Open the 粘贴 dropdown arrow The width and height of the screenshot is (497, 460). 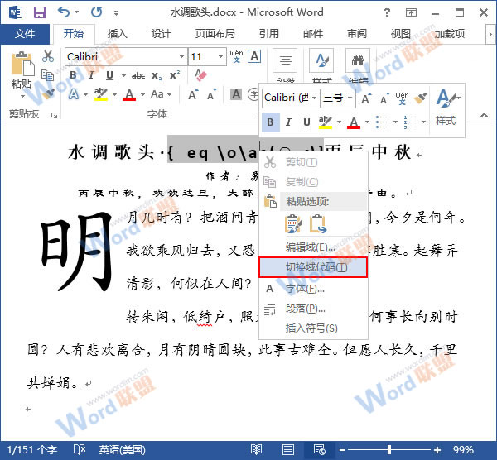pos(22,96)
